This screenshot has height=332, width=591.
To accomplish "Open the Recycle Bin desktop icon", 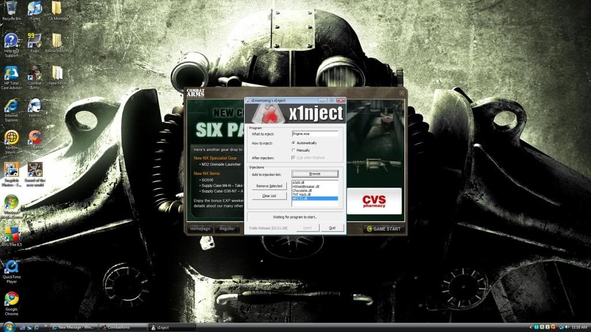I will coord(12,10).
